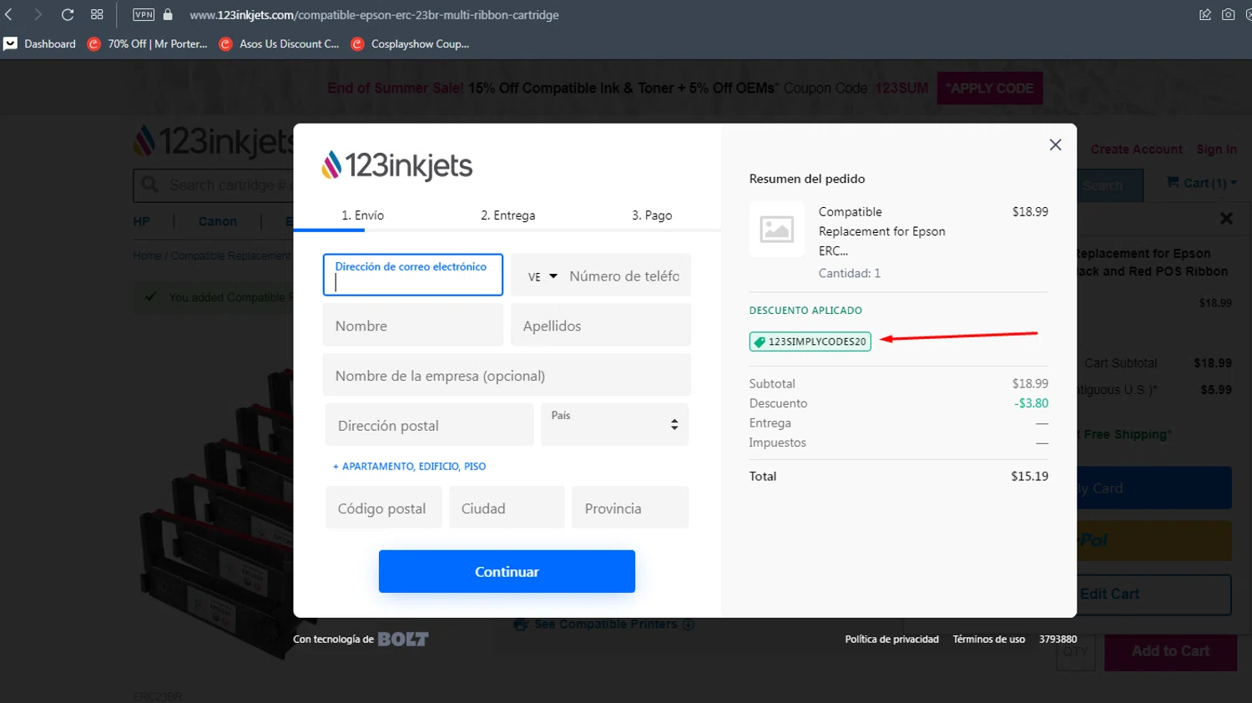This screenshot has width=1252, height=703.
Task: Click the Cantidad: 1 text
Action: [x=850, y=273]
